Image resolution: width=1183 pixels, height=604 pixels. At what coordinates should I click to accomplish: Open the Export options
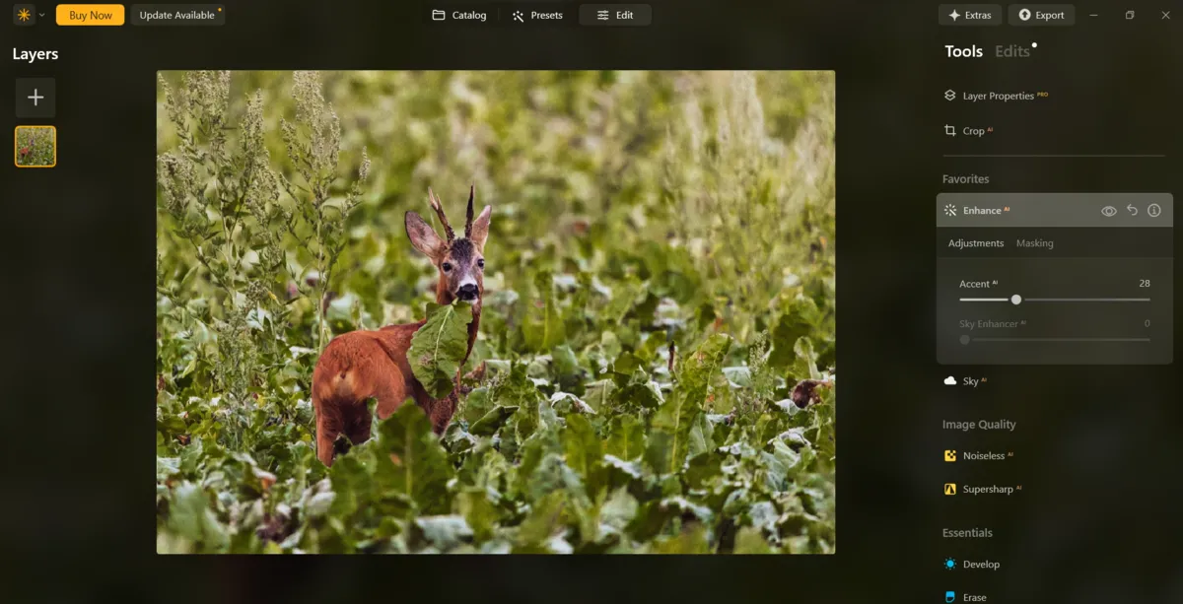tap(1041, 14)
